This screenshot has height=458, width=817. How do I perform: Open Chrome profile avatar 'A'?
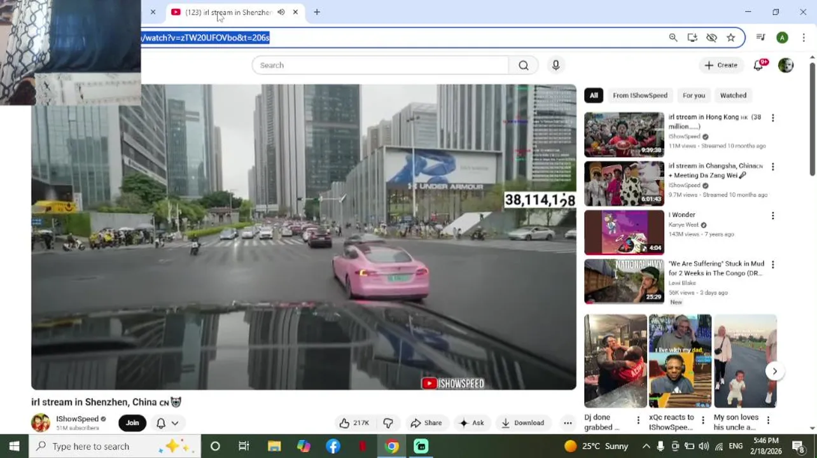pyautogui.click(x=782, y=38)
